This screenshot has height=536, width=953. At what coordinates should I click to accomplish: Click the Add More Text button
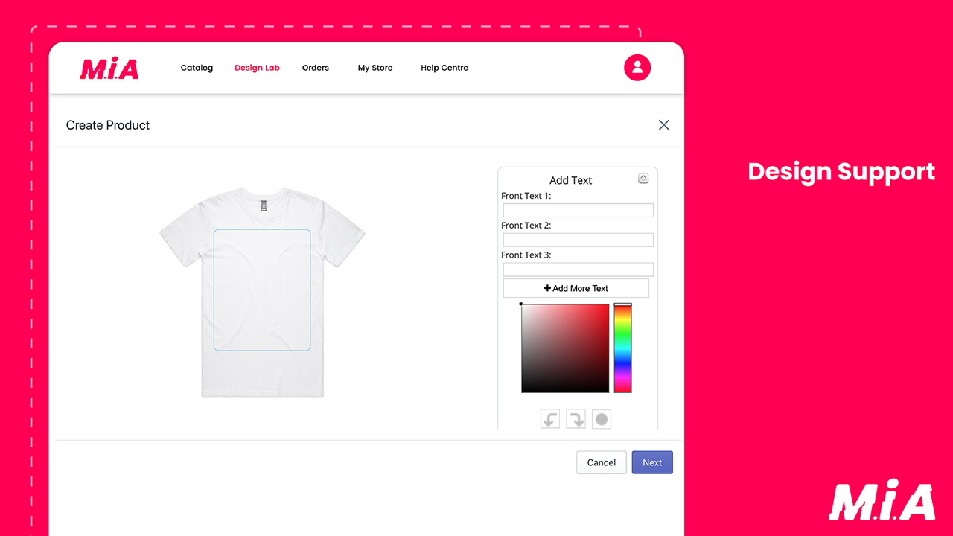coord(576,288)
